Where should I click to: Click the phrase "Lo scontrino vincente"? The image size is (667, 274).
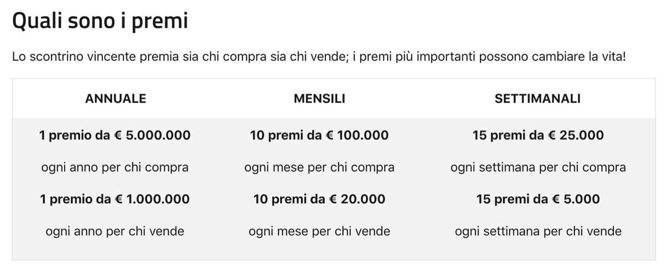coord(74,57)
